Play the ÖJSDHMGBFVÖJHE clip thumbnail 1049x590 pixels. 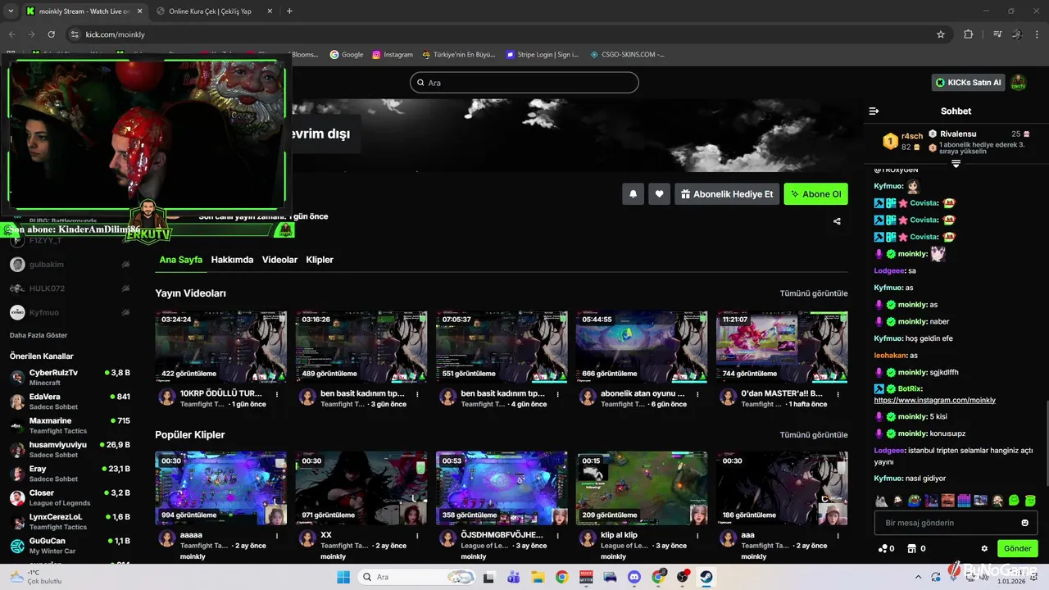pos(502,488)
